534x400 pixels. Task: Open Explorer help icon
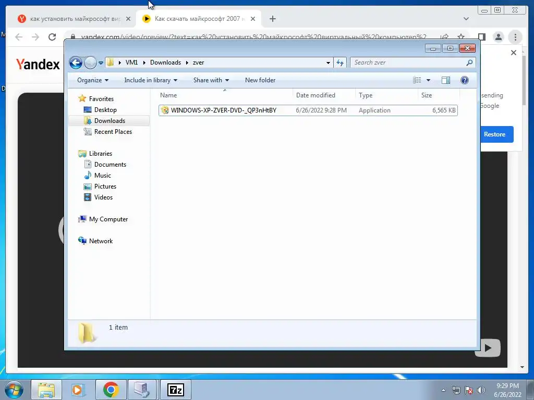click(x=465, y=80)
